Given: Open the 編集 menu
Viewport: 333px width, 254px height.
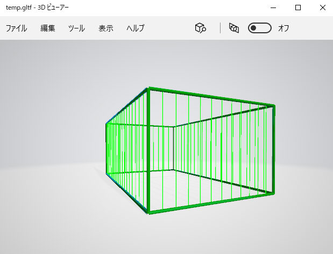Looking at the screenshot, I should 48,28.
